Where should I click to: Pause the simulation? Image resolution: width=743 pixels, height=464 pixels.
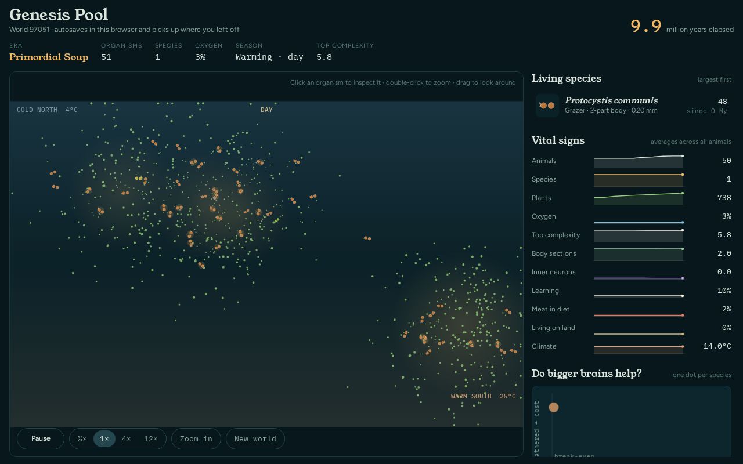point(41,438)
